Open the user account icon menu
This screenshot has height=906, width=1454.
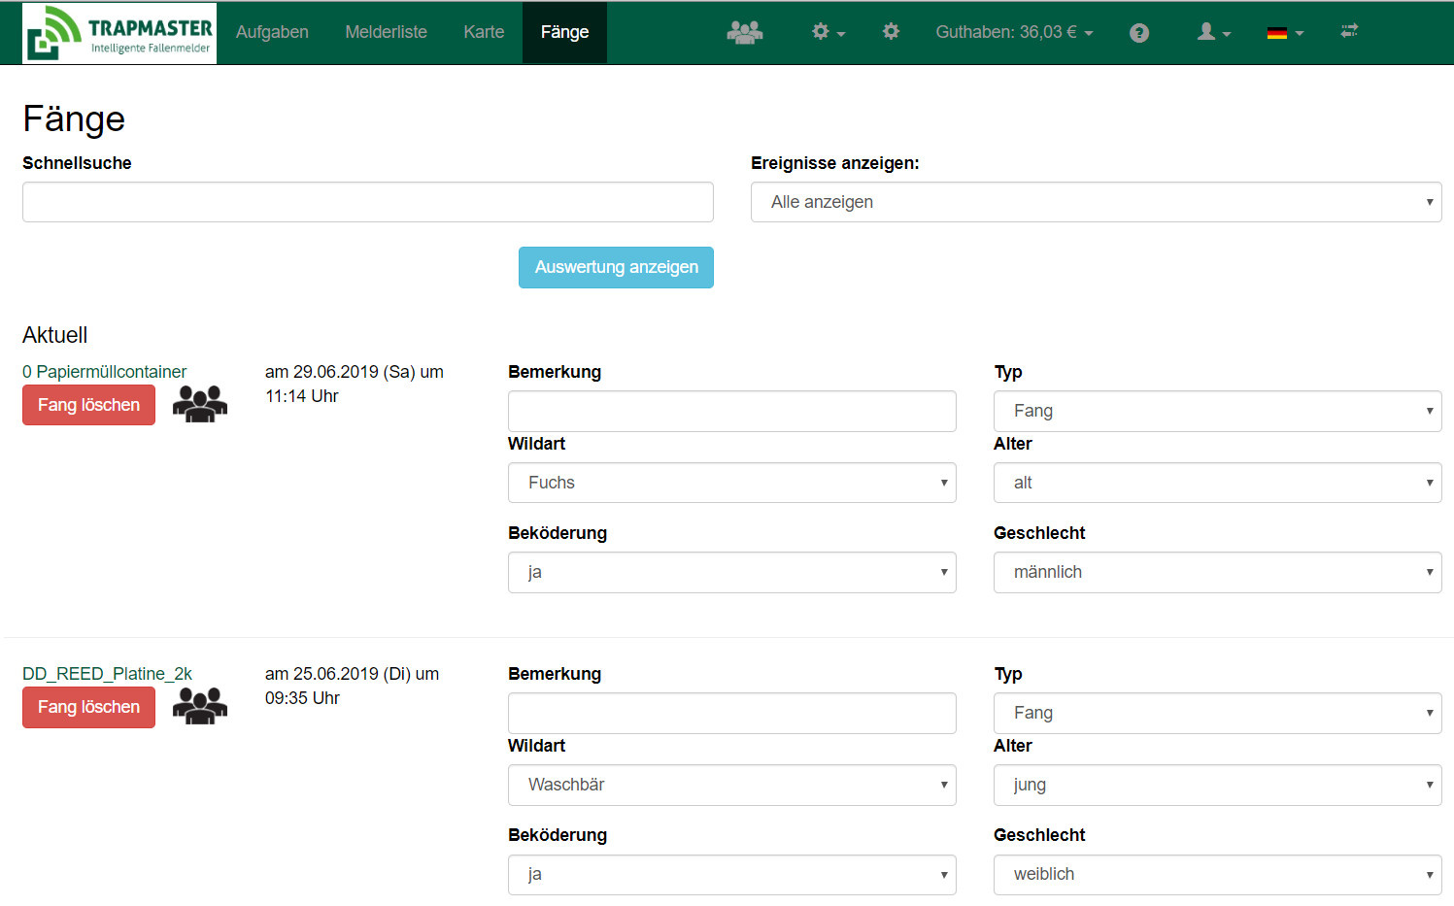1213,32
